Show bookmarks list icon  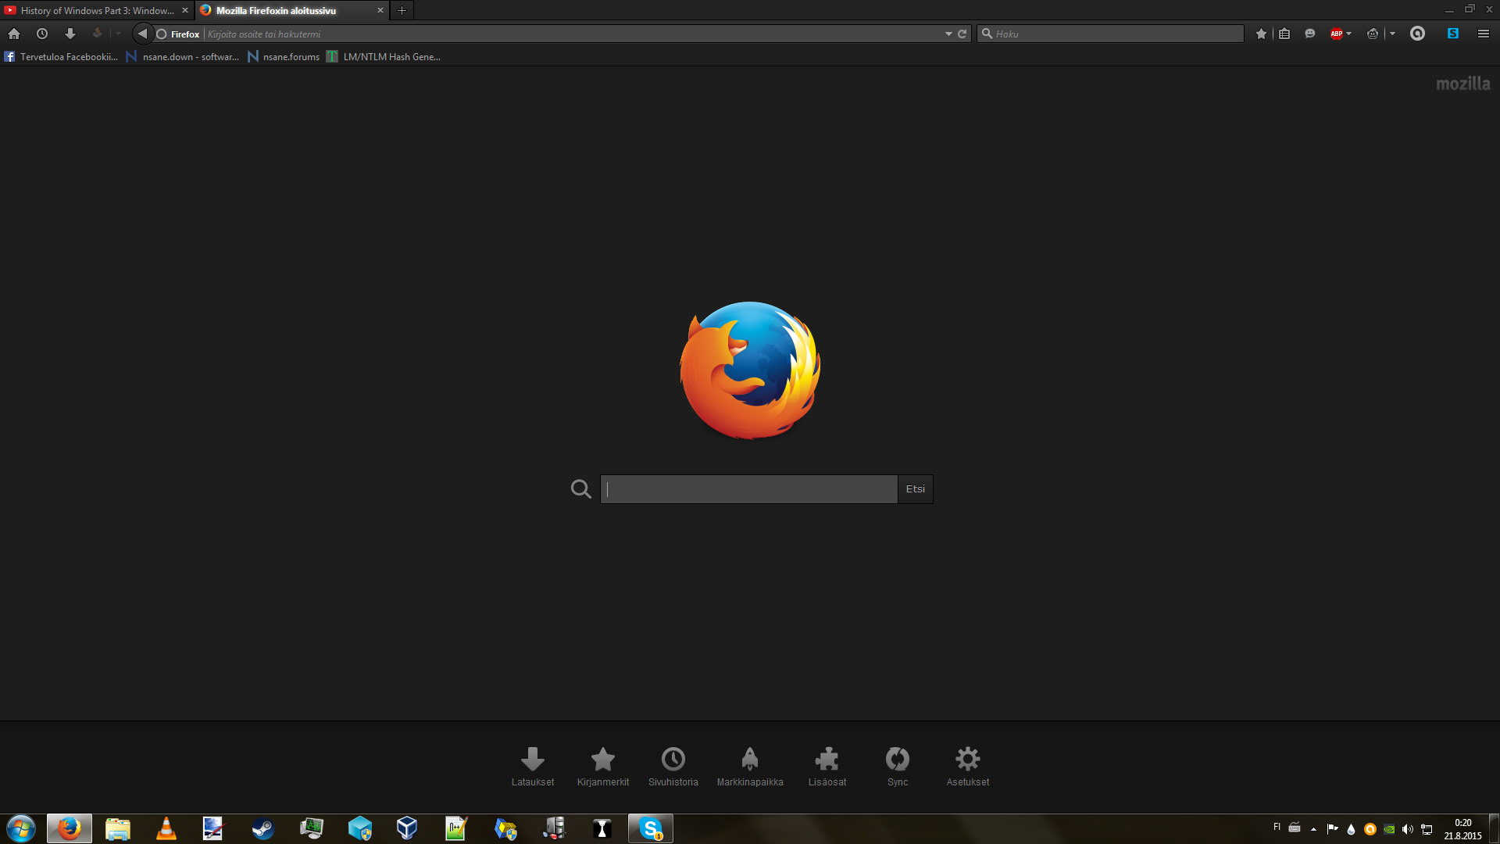click(1284, 34)
